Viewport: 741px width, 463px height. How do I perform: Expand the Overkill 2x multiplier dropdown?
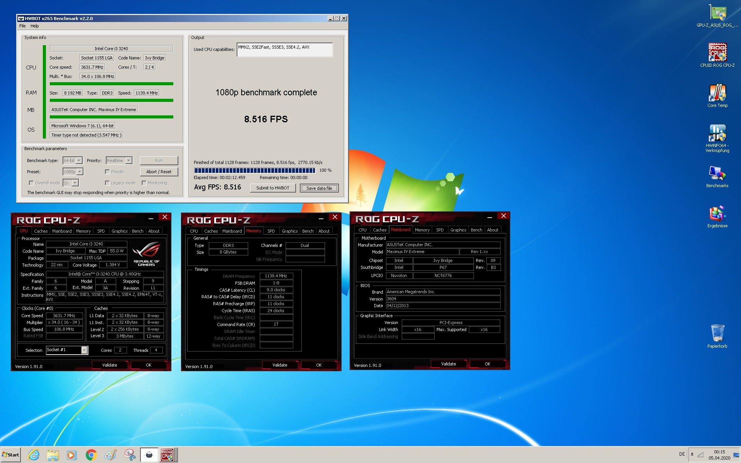[75, 183]
